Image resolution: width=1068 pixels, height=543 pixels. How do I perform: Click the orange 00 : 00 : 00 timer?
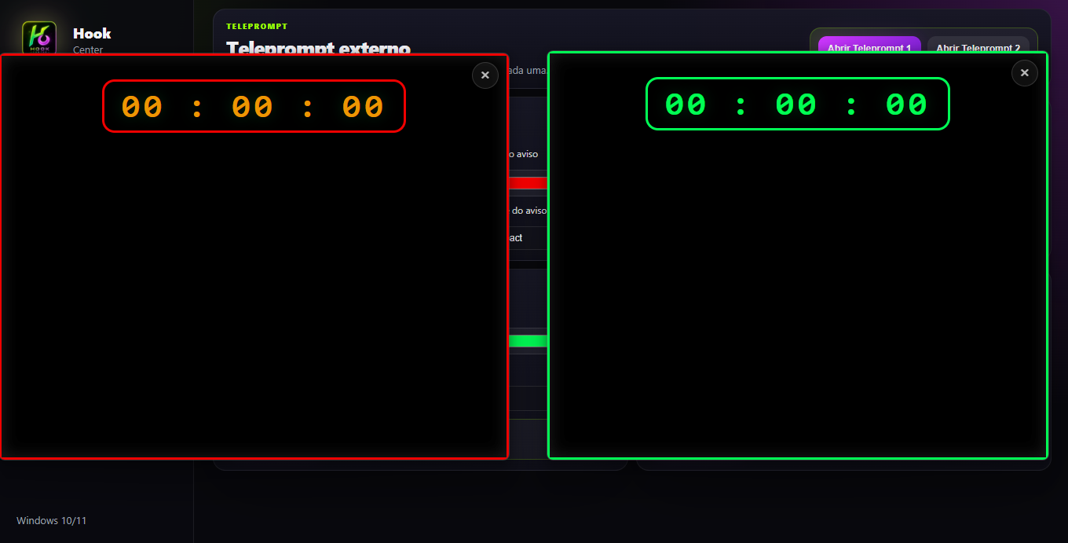coord(254,106)
